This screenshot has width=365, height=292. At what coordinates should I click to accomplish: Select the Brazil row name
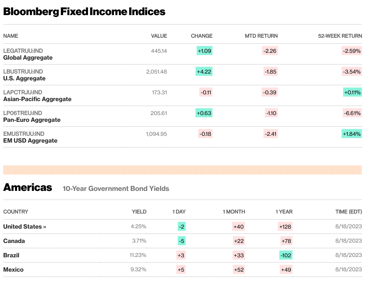(x=11, y=255)
